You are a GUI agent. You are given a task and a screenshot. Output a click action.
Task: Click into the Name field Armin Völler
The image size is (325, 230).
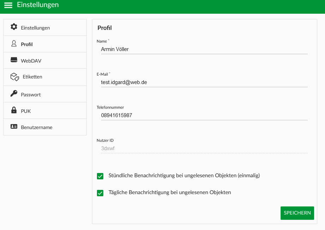point(204,49)
